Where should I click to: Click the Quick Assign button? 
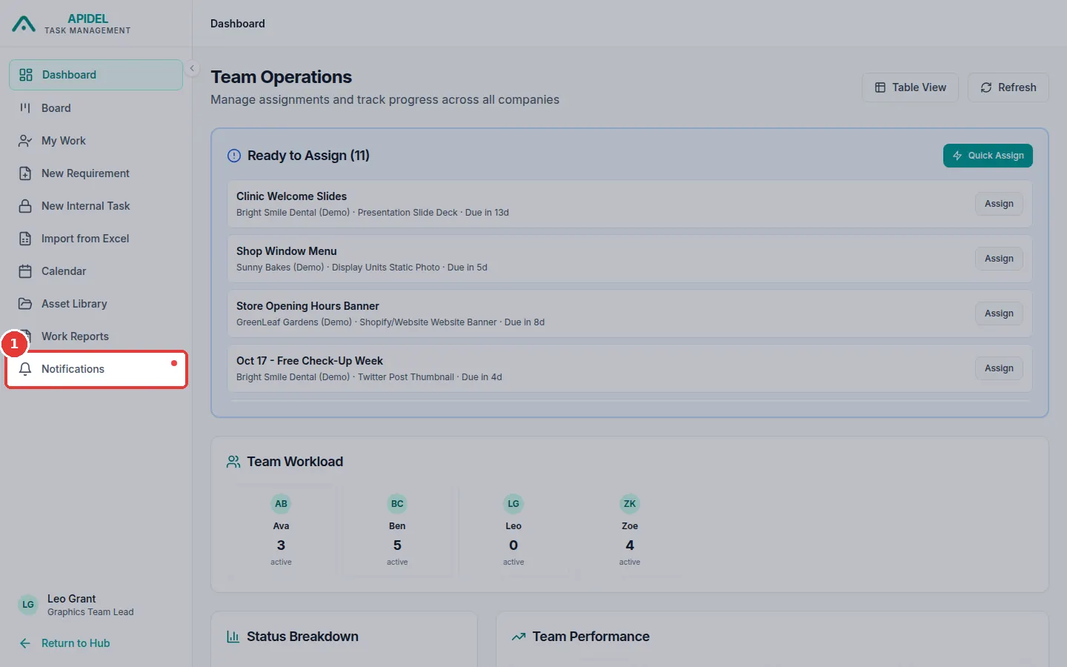click(x=988, y=156)
